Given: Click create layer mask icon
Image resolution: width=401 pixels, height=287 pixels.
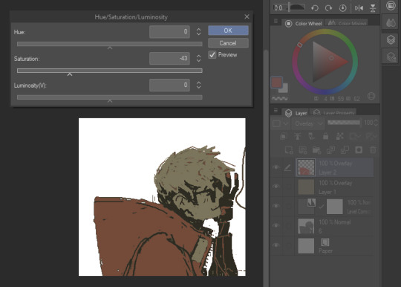Looking at the screenshot, I should 359,149.
